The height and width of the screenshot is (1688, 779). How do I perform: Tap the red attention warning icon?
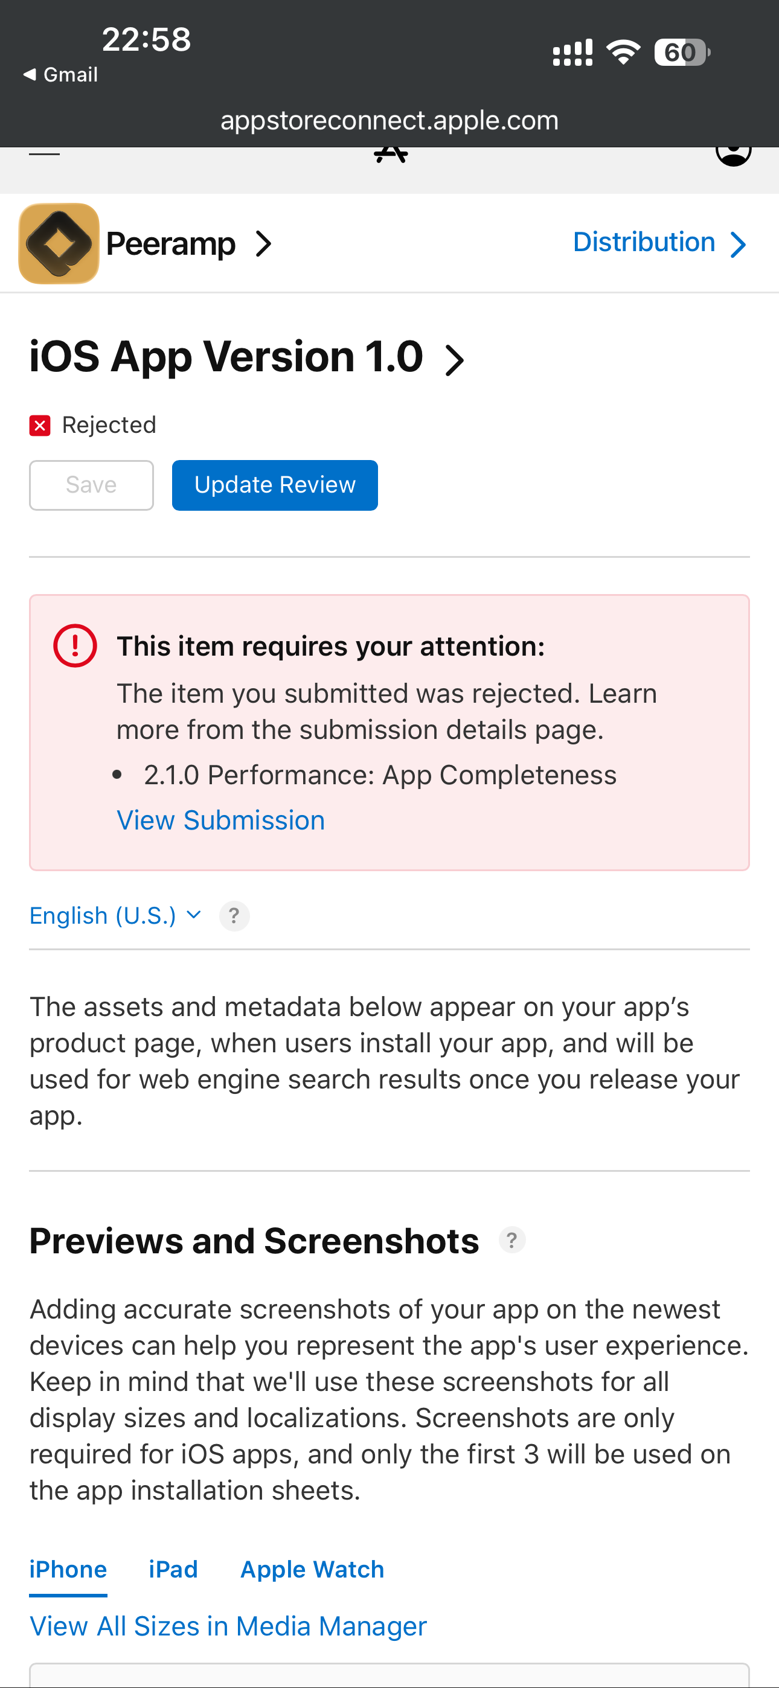75,646
